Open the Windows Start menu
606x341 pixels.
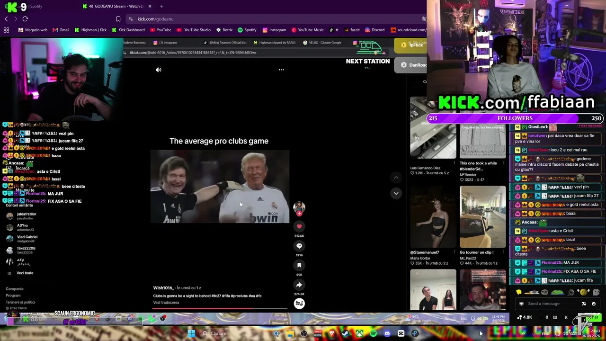[x=191, y=333]
